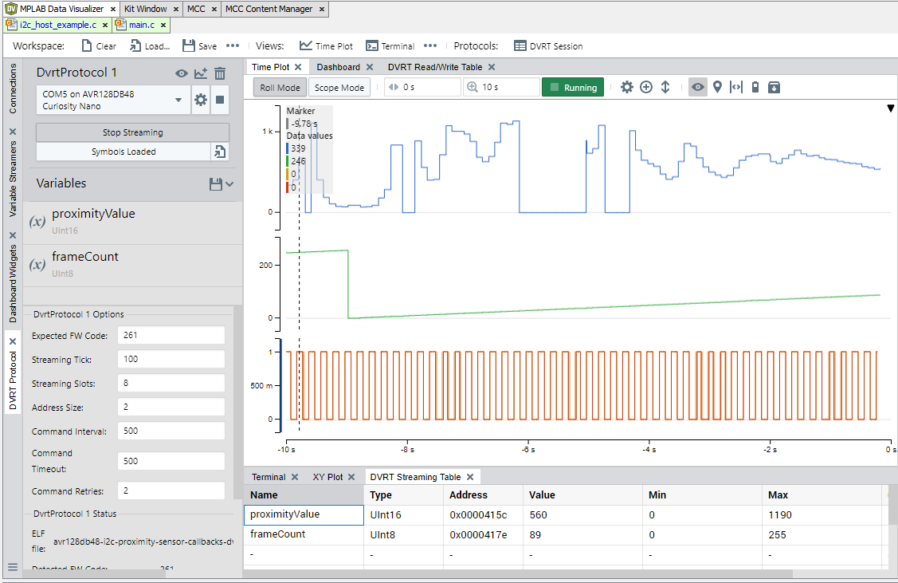The height and width of the screenshot is (583, 898).
Task: Close the MPLAB Data Visualizer tab
Action: [113, 10]
